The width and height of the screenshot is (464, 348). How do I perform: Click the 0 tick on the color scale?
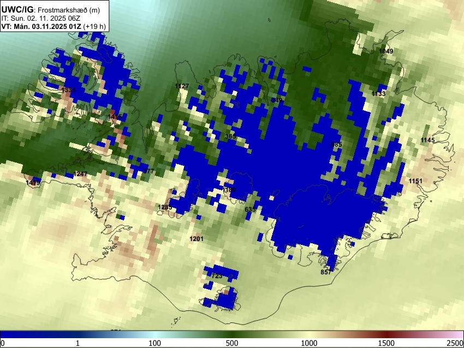(3, 343)
